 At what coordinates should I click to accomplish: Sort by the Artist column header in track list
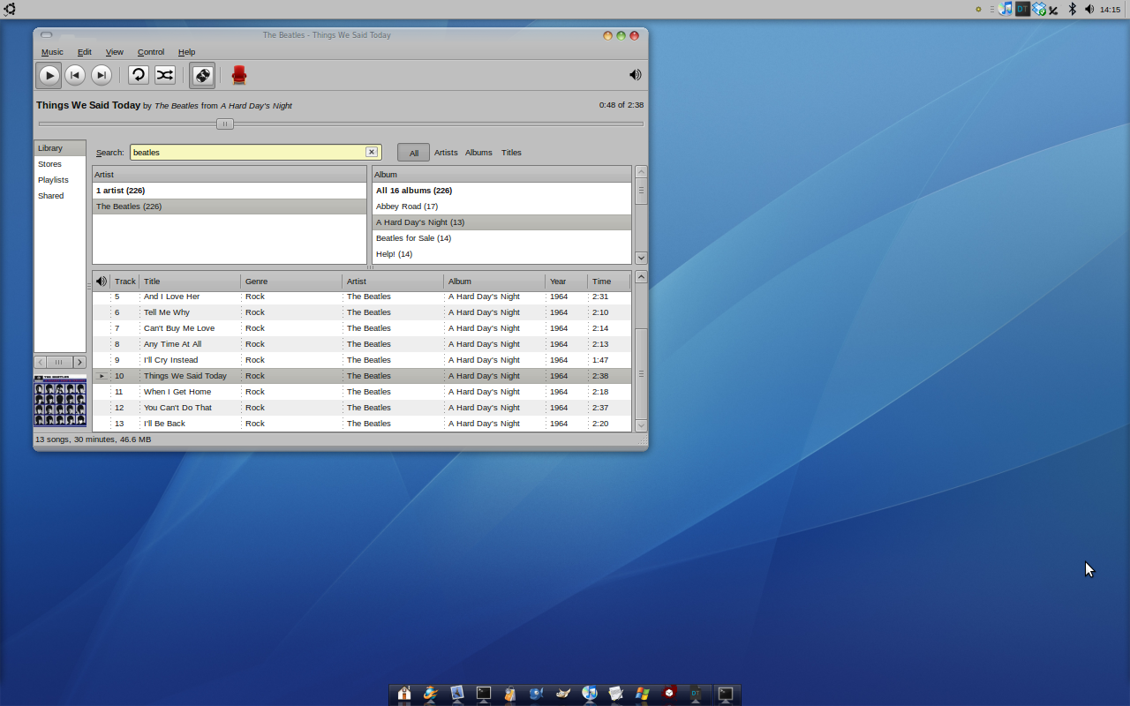click(x=393, y=282)
